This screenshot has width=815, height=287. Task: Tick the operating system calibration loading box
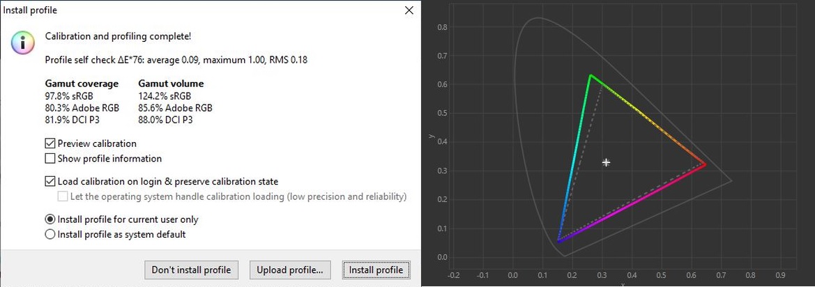(x=62, y=196)
